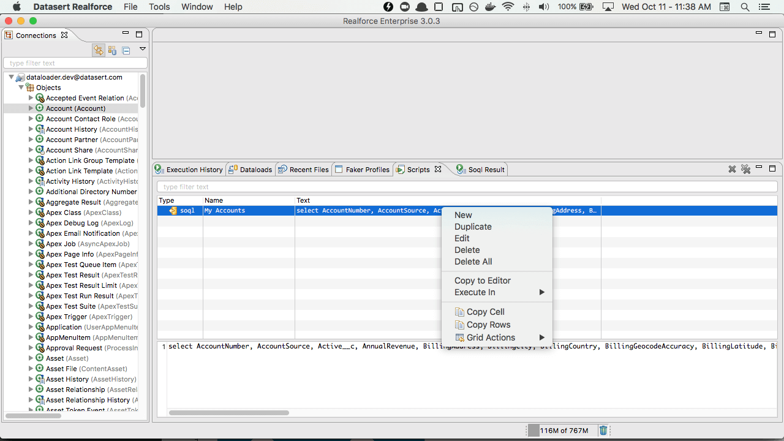Click the Link with Editor toolbar icon
Screen dimensions: 784x441
[x=98, y=50]
